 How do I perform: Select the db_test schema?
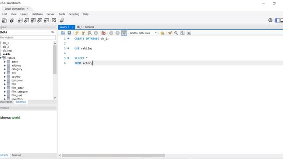point(7,50)
